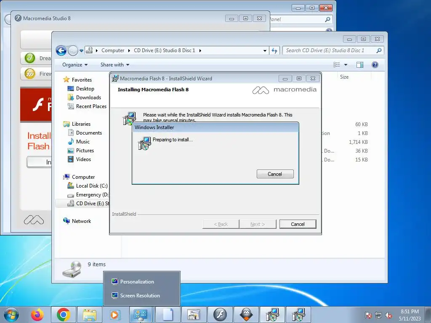This screenshot has height=323, width=431.
Task: Click the blank document taskbar icon
Action: coord(168,315)
